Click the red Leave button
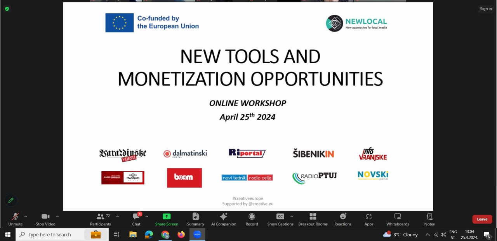This screenshot has width=497, height=241. coord(482,219)
